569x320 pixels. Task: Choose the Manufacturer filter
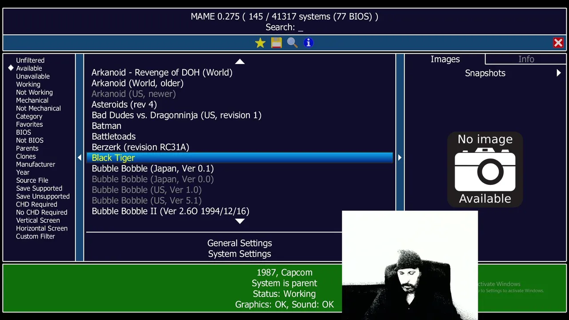pos(36,164)
